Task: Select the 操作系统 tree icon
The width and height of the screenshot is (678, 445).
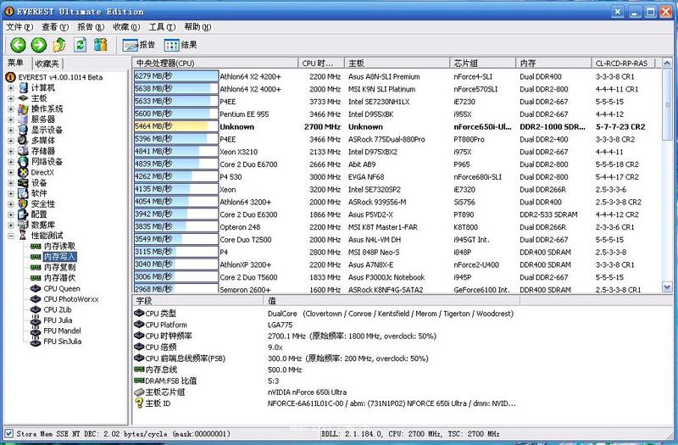Action: [x=23, y=108]
